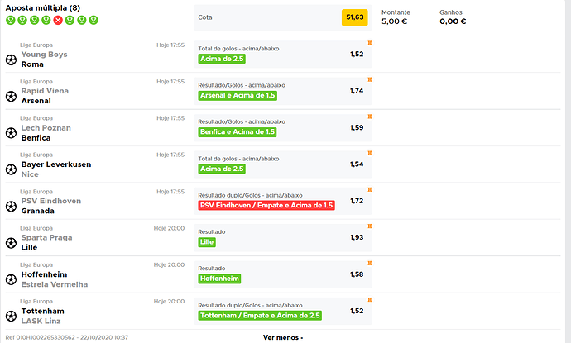Click the Nice team name

pos(30,174)
